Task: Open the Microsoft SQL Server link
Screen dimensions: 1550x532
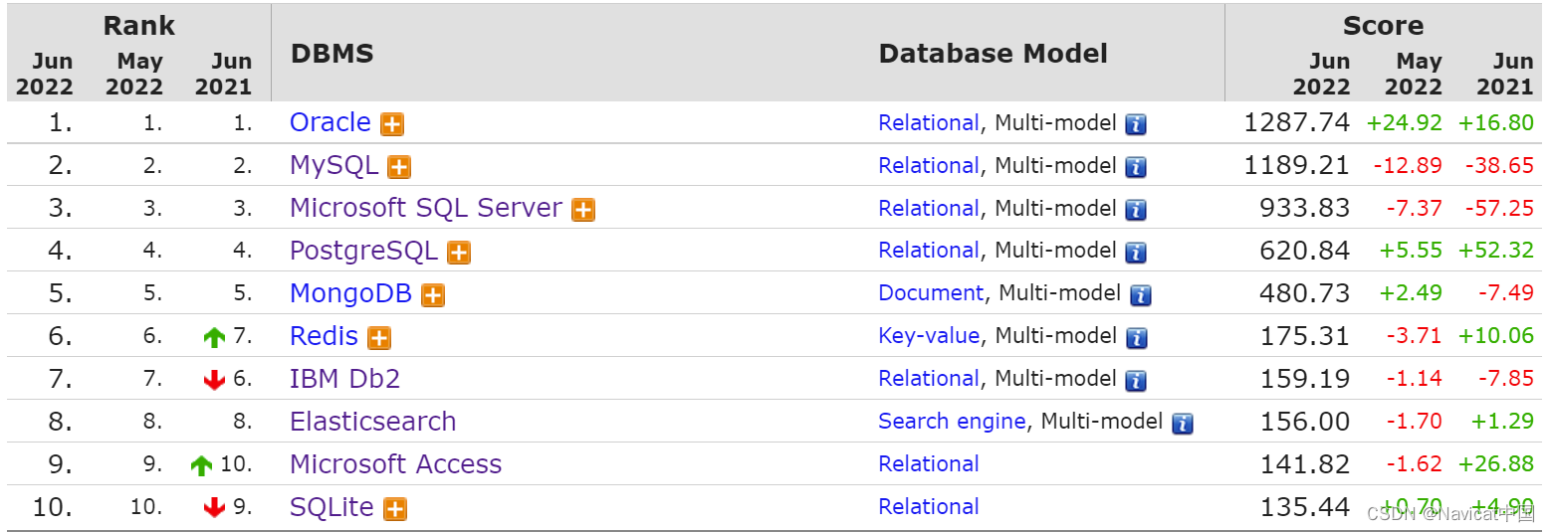Action: (426, 208)
